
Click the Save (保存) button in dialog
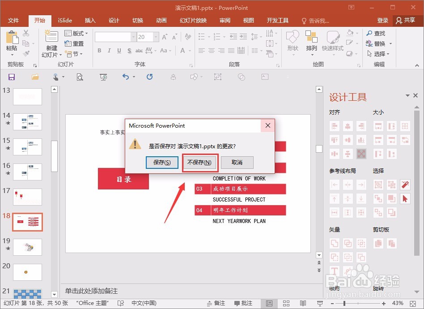(x=162, y=162)
